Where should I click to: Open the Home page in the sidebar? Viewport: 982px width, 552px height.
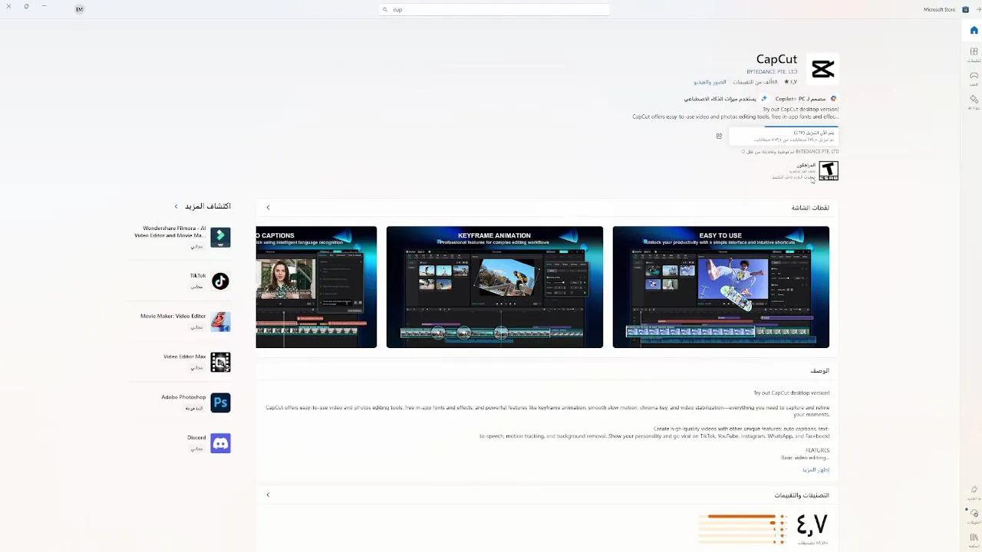974,31
